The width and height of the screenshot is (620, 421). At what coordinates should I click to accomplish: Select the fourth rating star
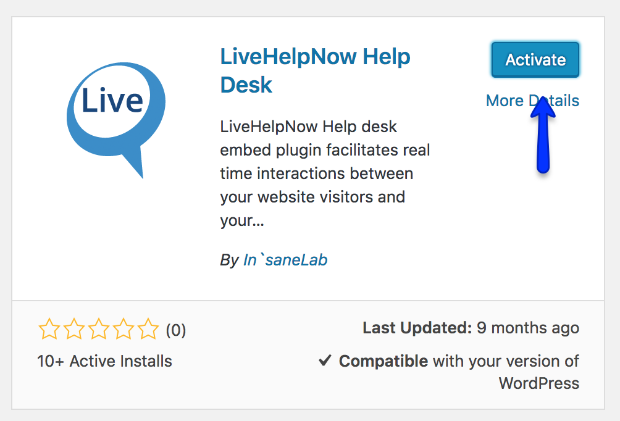click(x=123, y=328)
